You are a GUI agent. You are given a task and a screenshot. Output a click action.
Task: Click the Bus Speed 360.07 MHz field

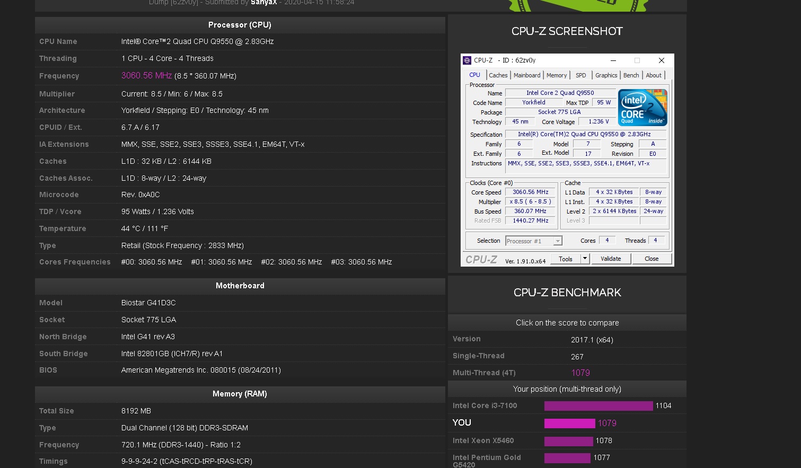tap(530, 211)
